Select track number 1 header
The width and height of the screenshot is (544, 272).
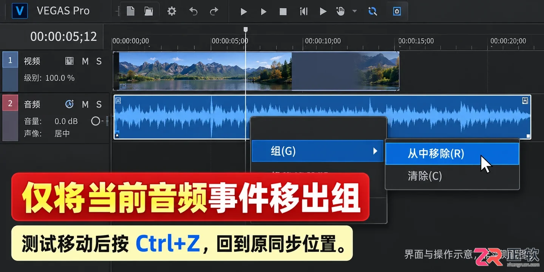point(10,60)
